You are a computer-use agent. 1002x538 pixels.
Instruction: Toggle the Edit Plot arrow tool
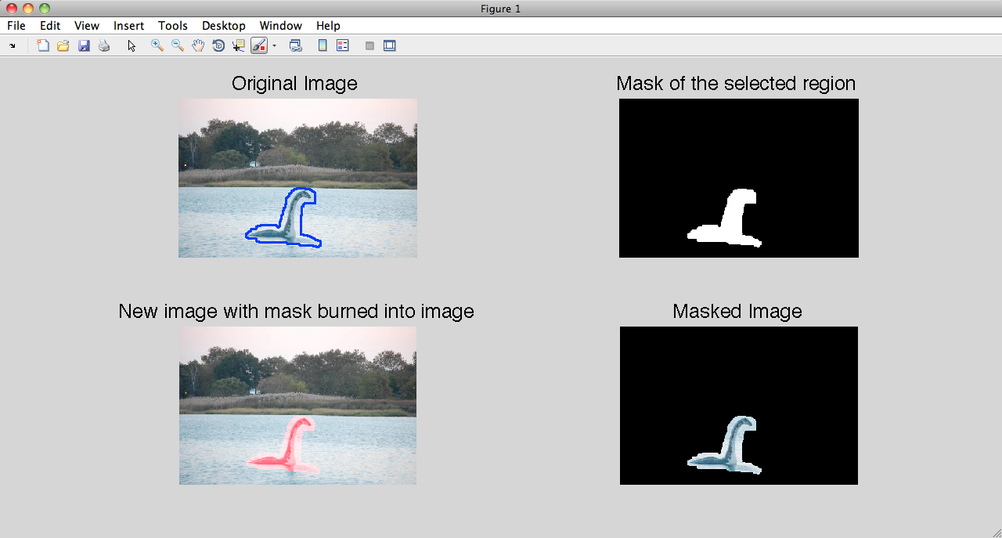[x=132, y=46]
